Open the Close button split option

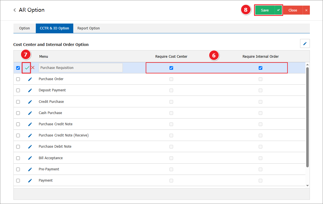click(x=306, y=10)
